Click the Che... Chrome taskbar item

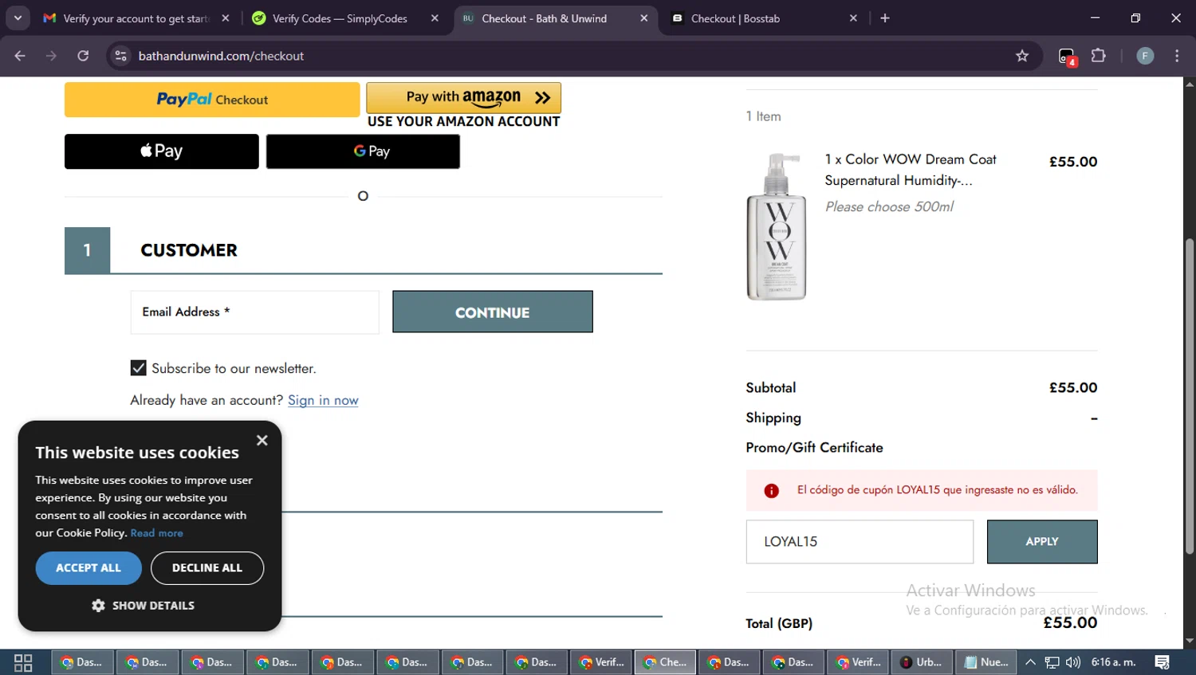[665, 662]
